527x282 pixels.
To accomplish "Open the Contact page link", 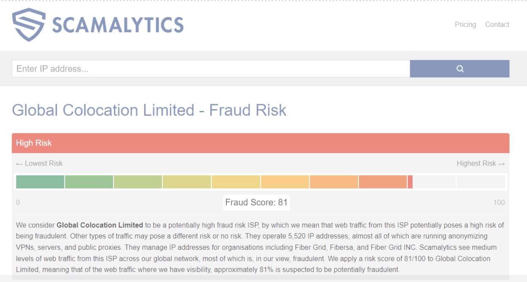I will [x=497, y=25].
